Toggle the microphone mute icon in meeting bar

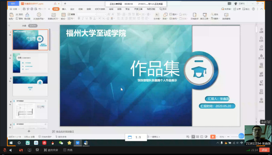coord(5,150)
